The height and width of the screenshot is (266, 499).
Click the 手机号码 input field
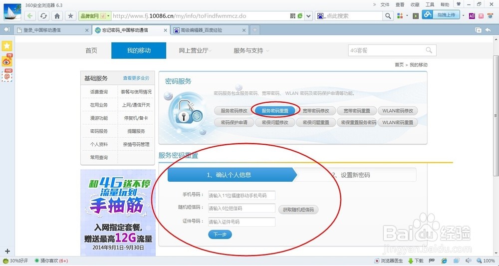point(242,195)
